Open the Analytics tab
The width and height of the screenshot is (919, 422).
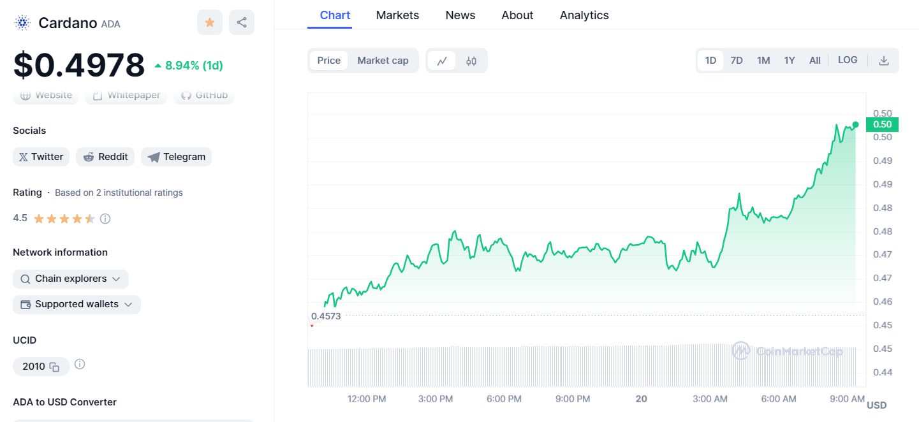pyautogui.click(x=584, y=15)
